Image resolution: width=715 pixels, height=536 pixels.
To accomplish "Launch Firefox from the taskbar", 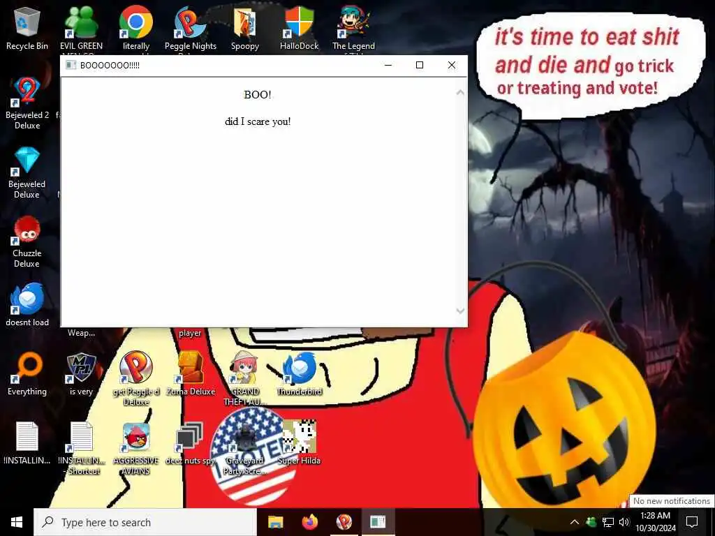I will pos(309,522).
